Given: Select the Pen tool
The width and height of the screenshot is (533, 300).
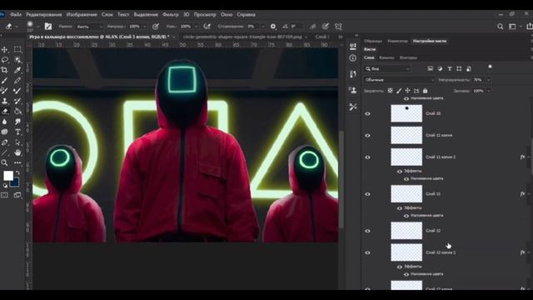Looking at the screenshot, I should (4, 142).
